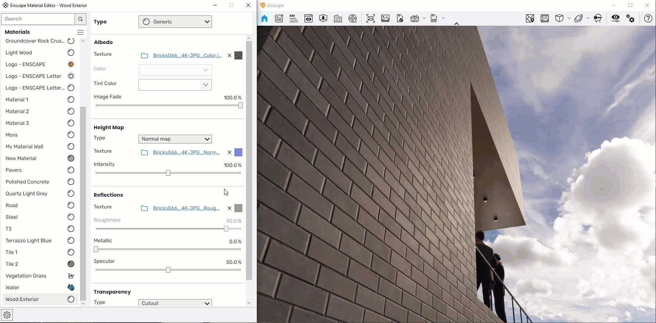Open Material Editor settings gear
The image size is (656, 323).
tap(7, 315)
